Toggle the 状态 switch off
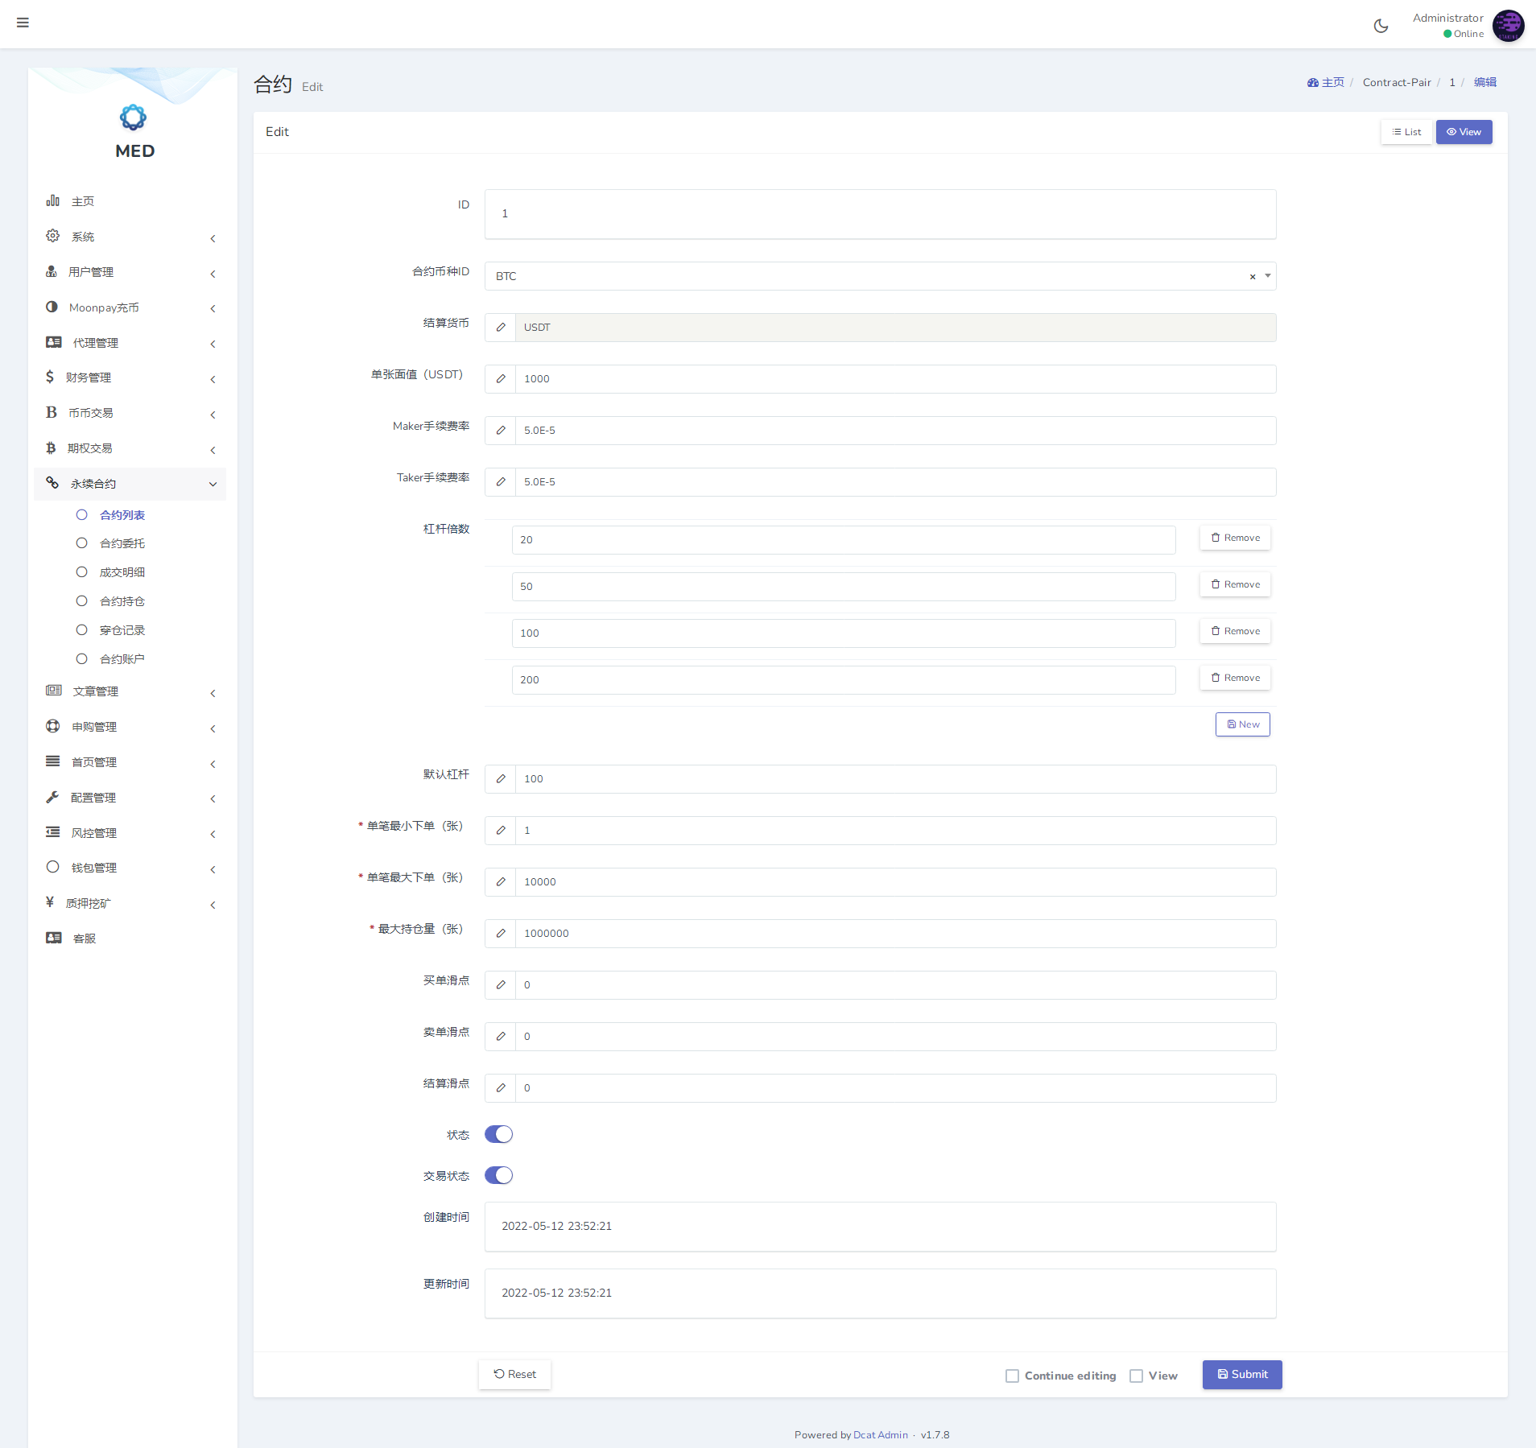Image resolution: width=1536 pixels, height=1448 pixels. click(498, 1134)
